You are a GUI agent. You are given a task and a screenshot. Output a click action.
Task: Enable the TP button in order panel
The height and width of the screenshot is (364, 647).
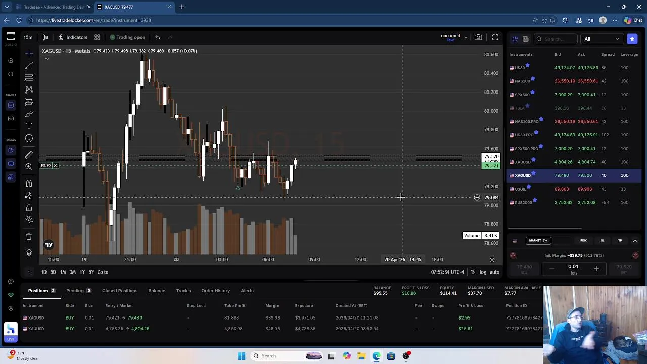point(620,241)
